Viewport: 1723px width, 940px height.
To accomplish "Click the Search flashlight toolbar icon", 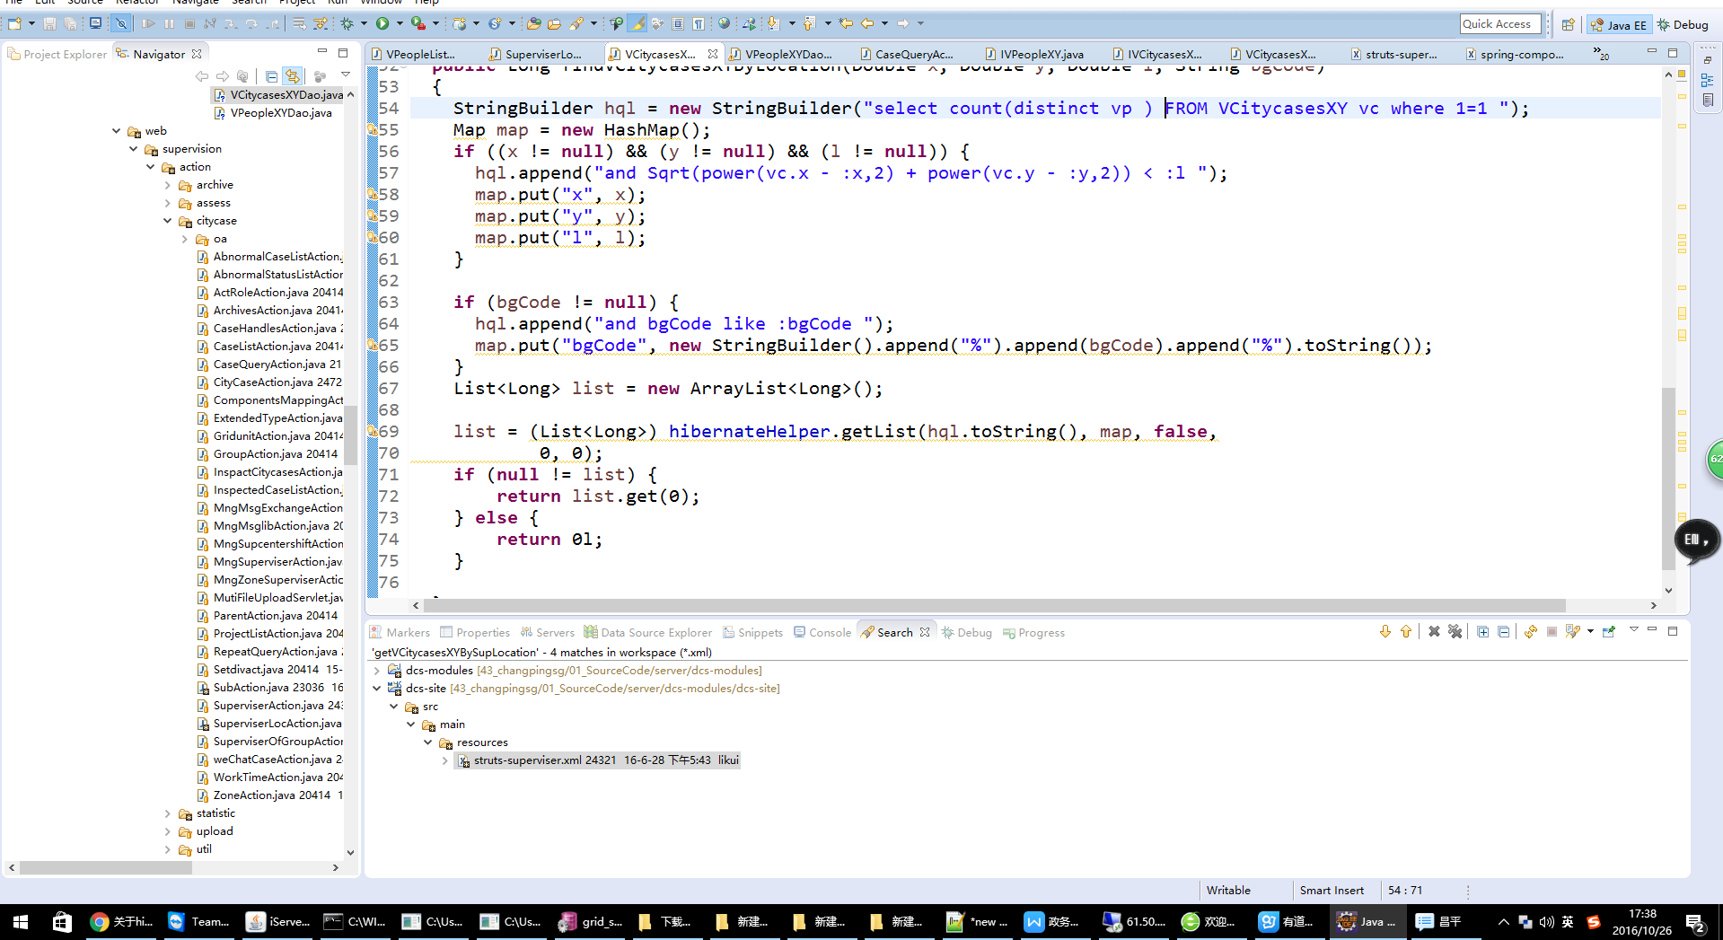I will (576, 23).
